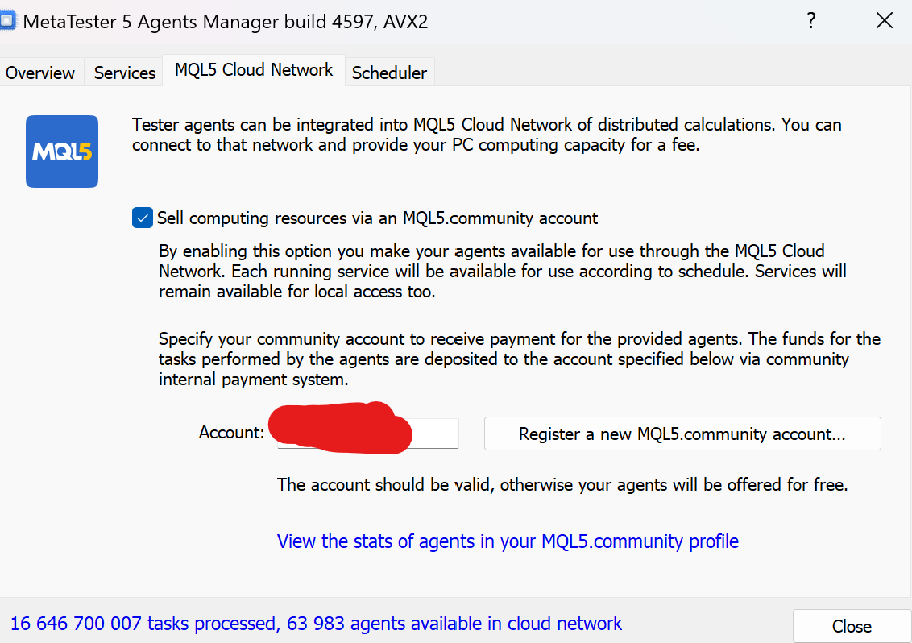
Task: Select the MQL5 Cloud Network tab
Action: click(254, 70)
